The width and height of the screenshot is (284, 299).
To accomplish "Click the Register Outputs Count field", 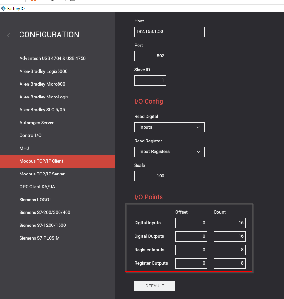I will [230, 263].
